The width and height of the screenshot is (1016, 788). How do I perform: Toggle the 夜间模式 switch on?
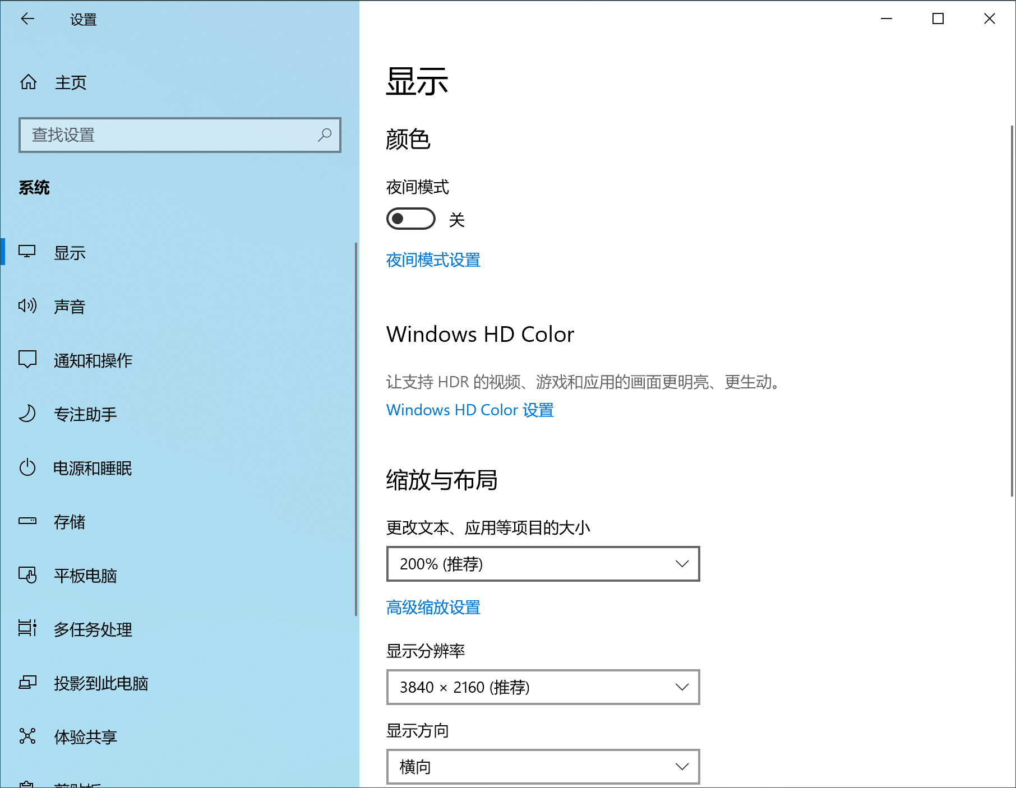tap(410, 219)
